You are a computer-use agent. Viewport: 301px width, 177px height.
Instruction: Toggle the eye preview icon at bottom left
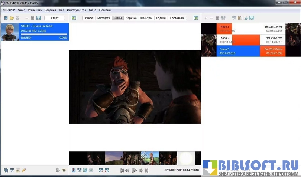tap(64, 170)
